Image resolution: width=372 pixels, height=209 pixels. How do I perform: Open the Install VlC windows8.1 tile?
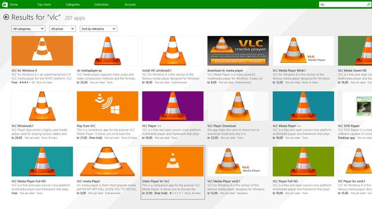point(173,60)
